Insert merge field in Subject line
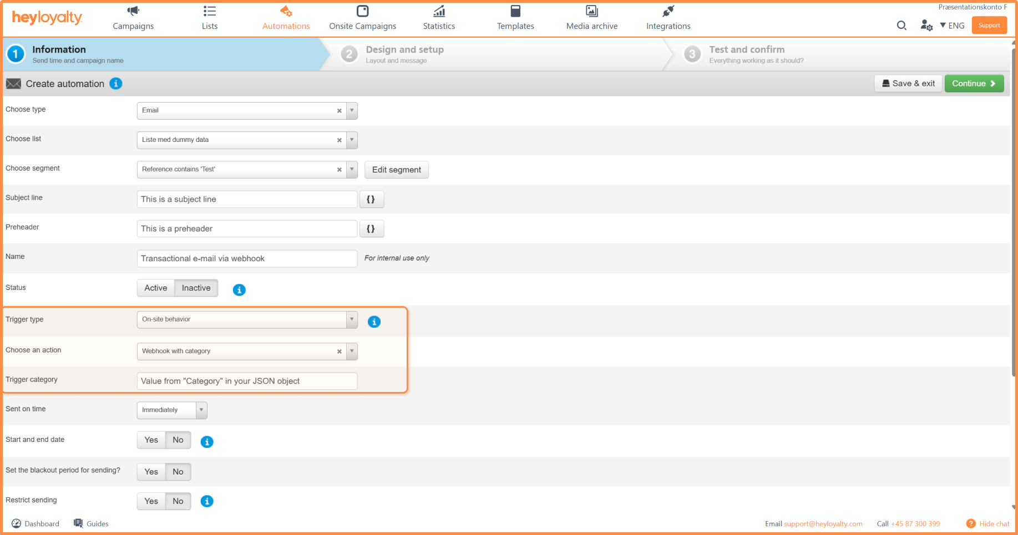This screenshot has width=1018, height=535. (371, 200)
